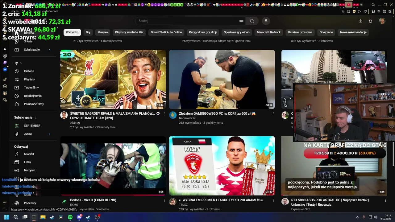Select the Obejrzane filter chip
This screenshot has width=395, height=222.
(326, 32)
